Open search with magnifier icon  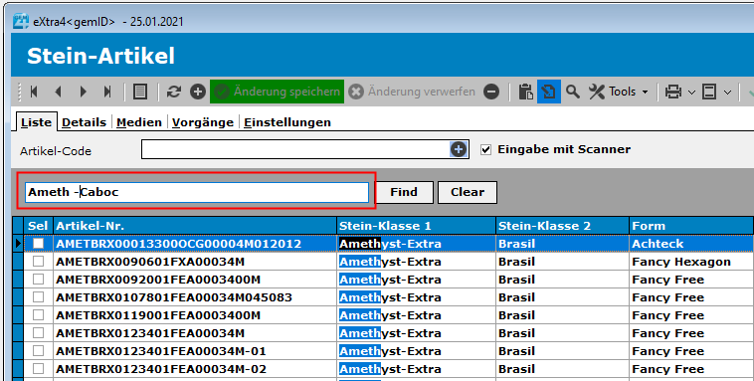tap(572, 92)
